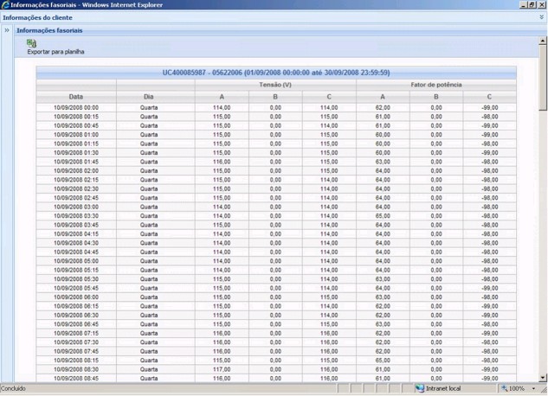
Task: Click the Exportar para planilha spreadsheet icon
Action: (32, 43)
